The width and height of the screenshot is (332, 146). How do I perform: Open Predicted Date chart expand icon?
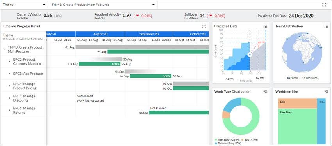point(265,26)
